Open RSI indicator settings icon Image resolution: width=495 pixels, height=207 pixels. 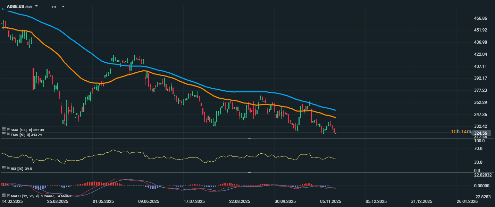coord(3,168)
